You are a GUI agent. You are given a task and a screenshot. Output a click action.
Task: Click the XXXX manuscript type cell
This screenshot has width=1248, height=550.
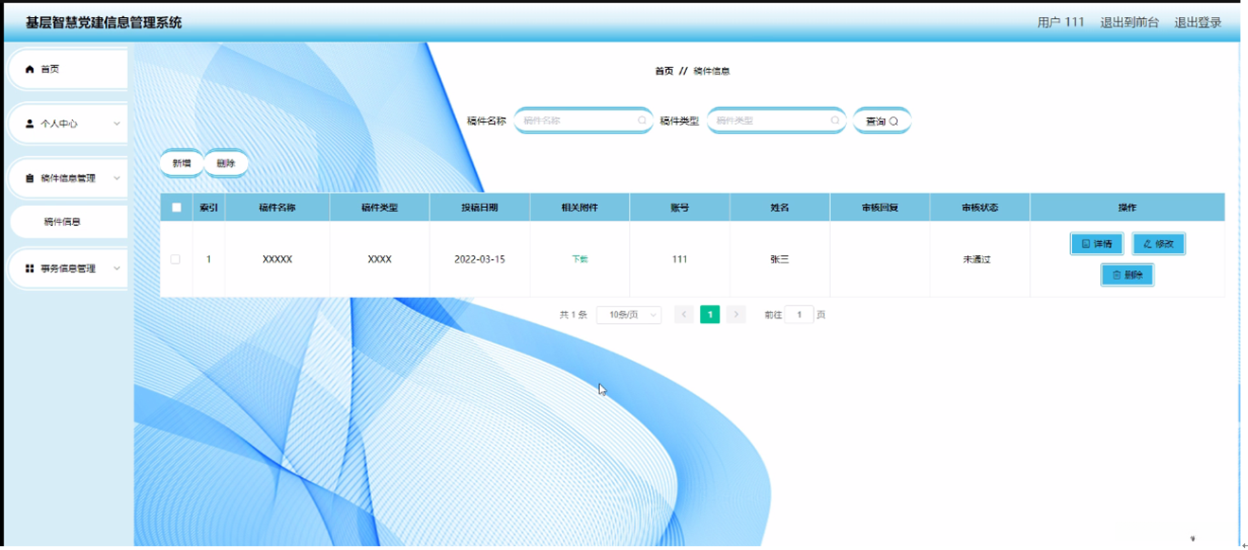379,259
